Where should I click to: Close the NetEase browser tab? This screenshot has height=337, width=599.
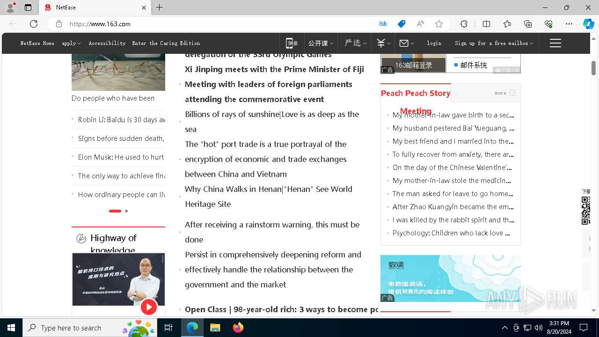point(144,7)
